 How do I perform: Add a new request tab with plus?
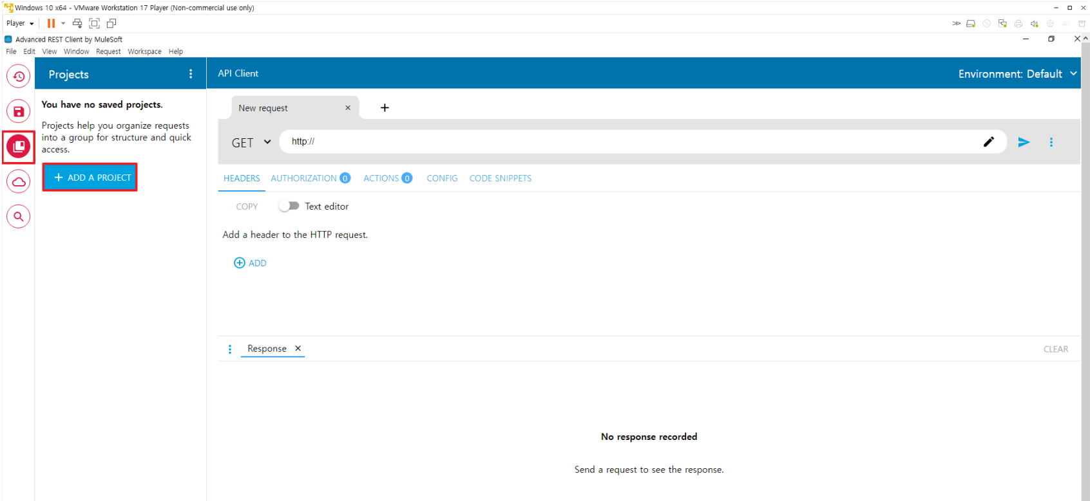tap(385, 107)
